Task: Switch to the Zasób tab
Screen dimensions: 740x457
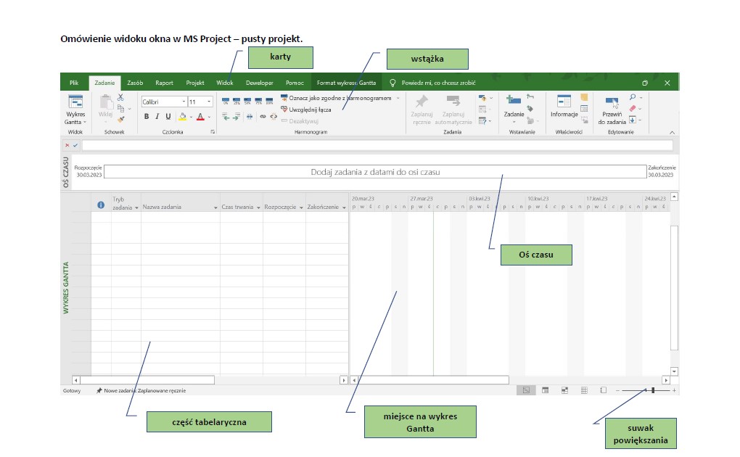Action: click(135, 83)
